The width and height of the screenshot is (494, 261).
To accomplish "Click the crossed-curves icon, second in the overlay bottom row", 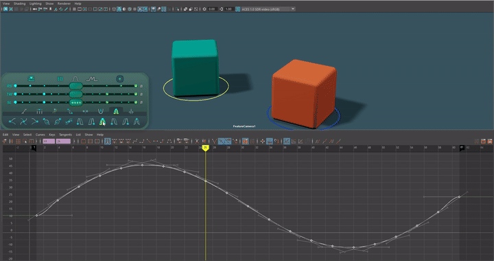I will [x=23, y=122].
